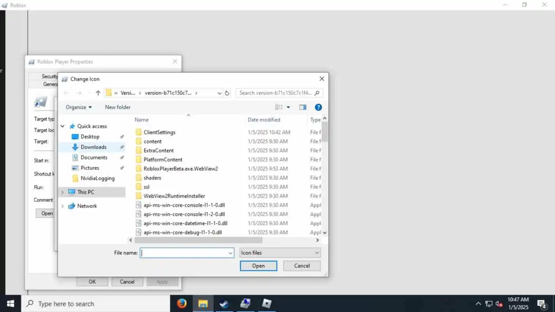Image resolution: width=555 pixels, height=312 pixels.
Task: Click the muted volume tray icon
Action: [x=499, y=304]
